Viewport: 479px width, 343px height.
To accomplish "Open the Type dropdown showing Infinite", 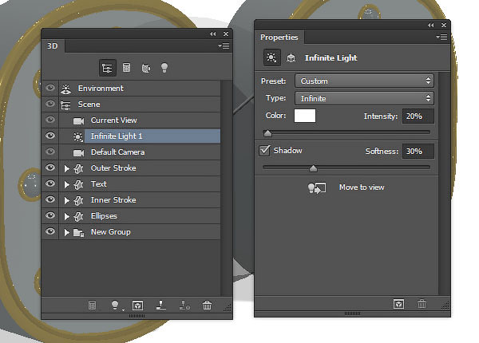I will point(364,98).
